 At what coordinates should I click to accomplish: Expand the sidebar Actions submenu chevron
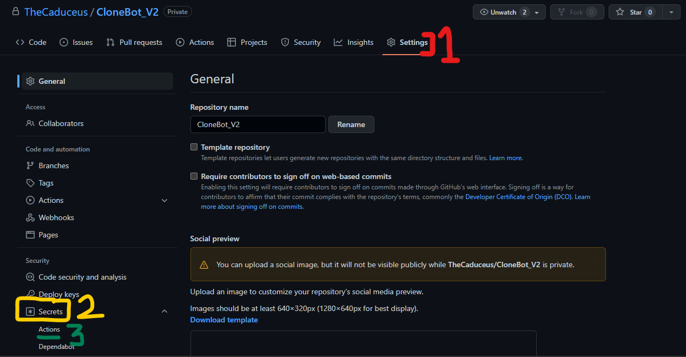164,201
